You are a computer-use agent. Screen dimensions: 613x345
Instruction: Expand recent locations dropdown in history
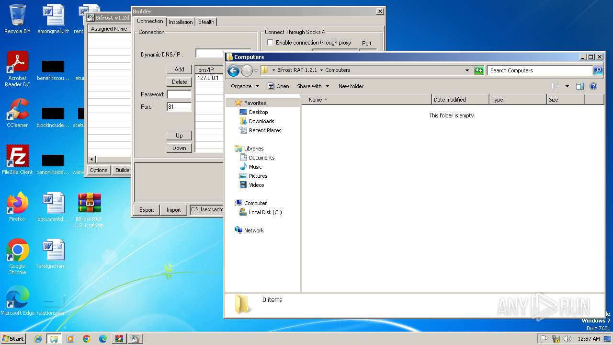[256, 71]
